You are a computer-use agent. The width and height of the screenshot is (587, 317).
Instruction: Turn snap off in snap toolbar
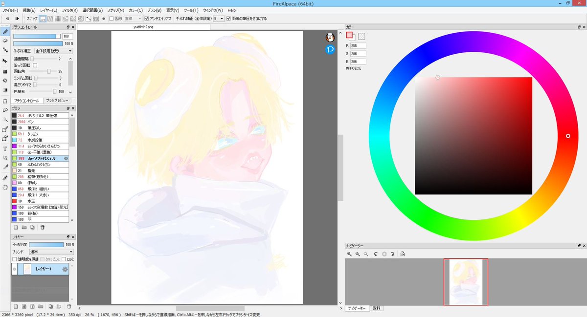pos(43,19)
